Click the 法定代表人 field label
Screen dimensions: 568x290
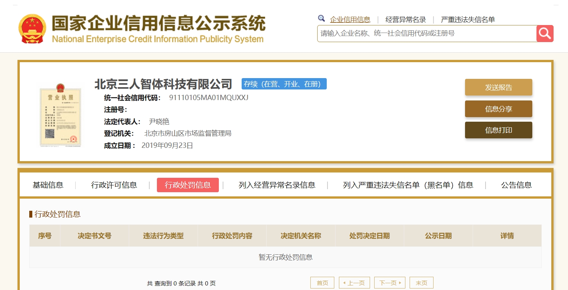[x=122, y=122]
